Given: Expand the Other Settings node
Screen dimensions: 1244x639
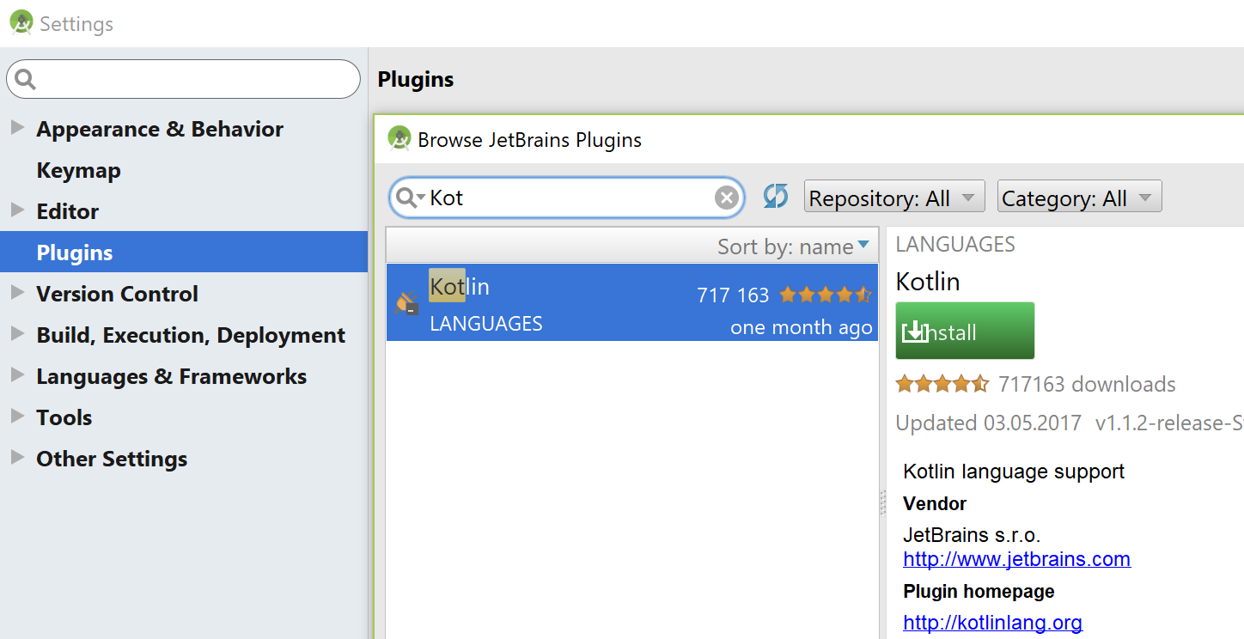Looking at the screenshot, I should [x=17, y=458].
